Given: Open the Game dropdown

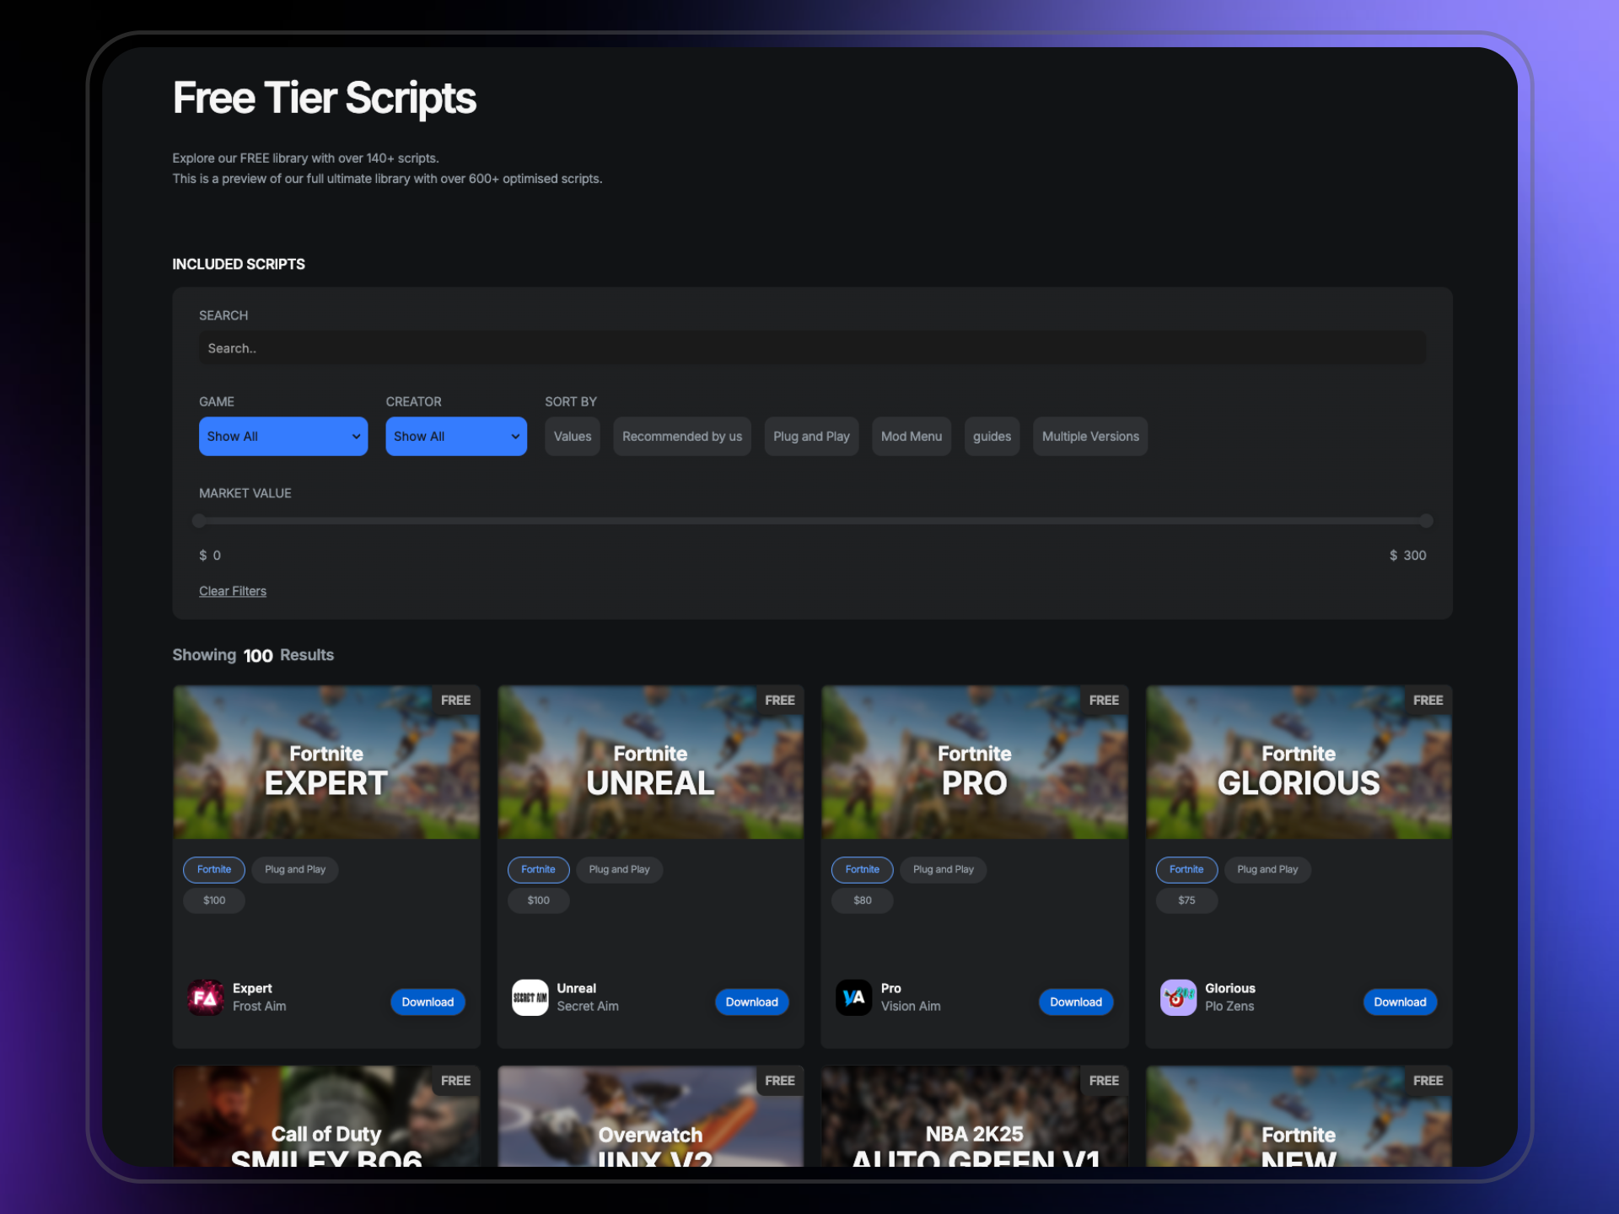Looking at the screenshot, I should pyautogui.click(x=283, y=436).
